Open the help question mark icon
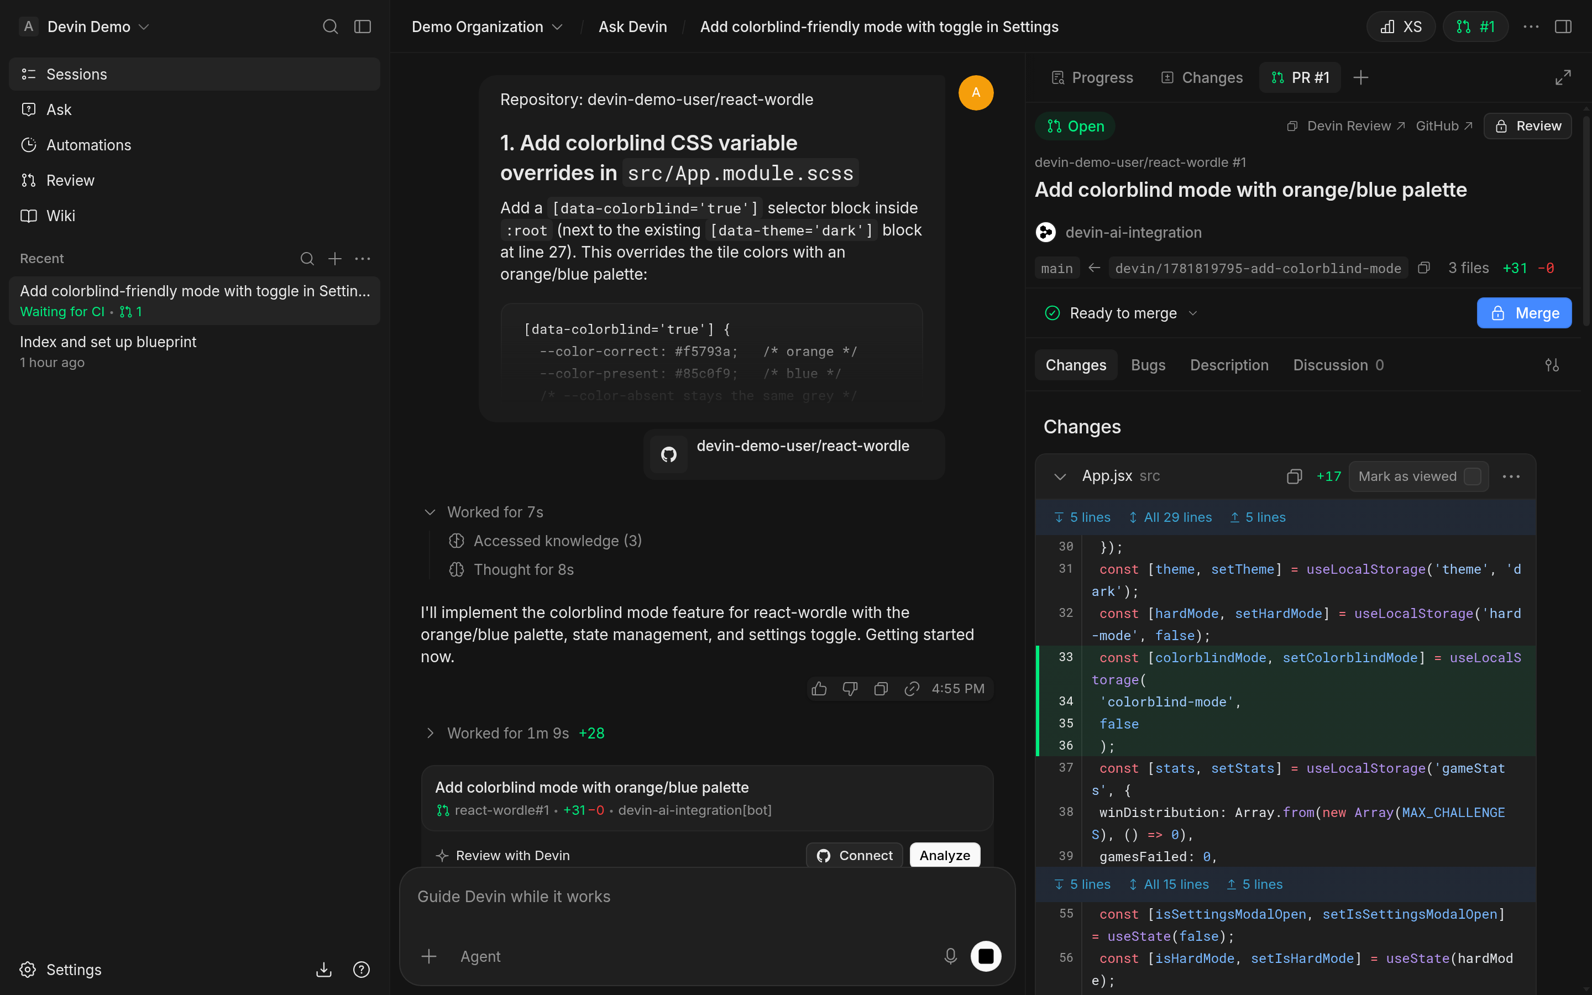Image resolution: width=1592 pixels, height=995 pixels. tap(361, 970)
